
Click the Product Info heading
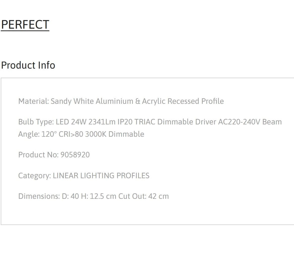[28, 65]
